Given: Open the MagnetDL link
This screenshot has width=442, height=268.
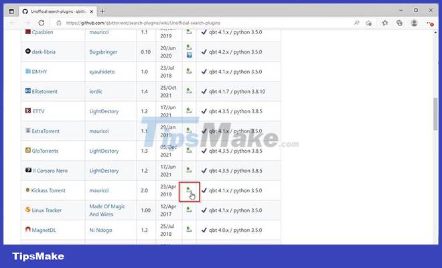Looking at the screenshot, I should tap(44, 230).
